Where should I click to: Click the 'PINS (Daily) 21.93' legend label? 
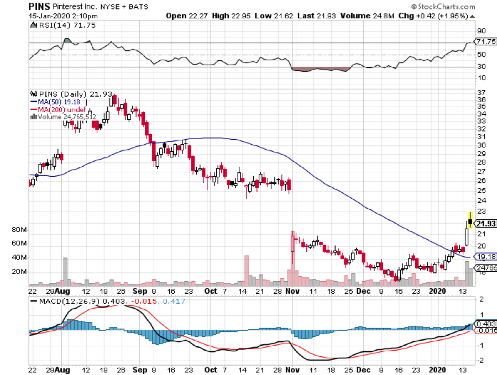75,94
